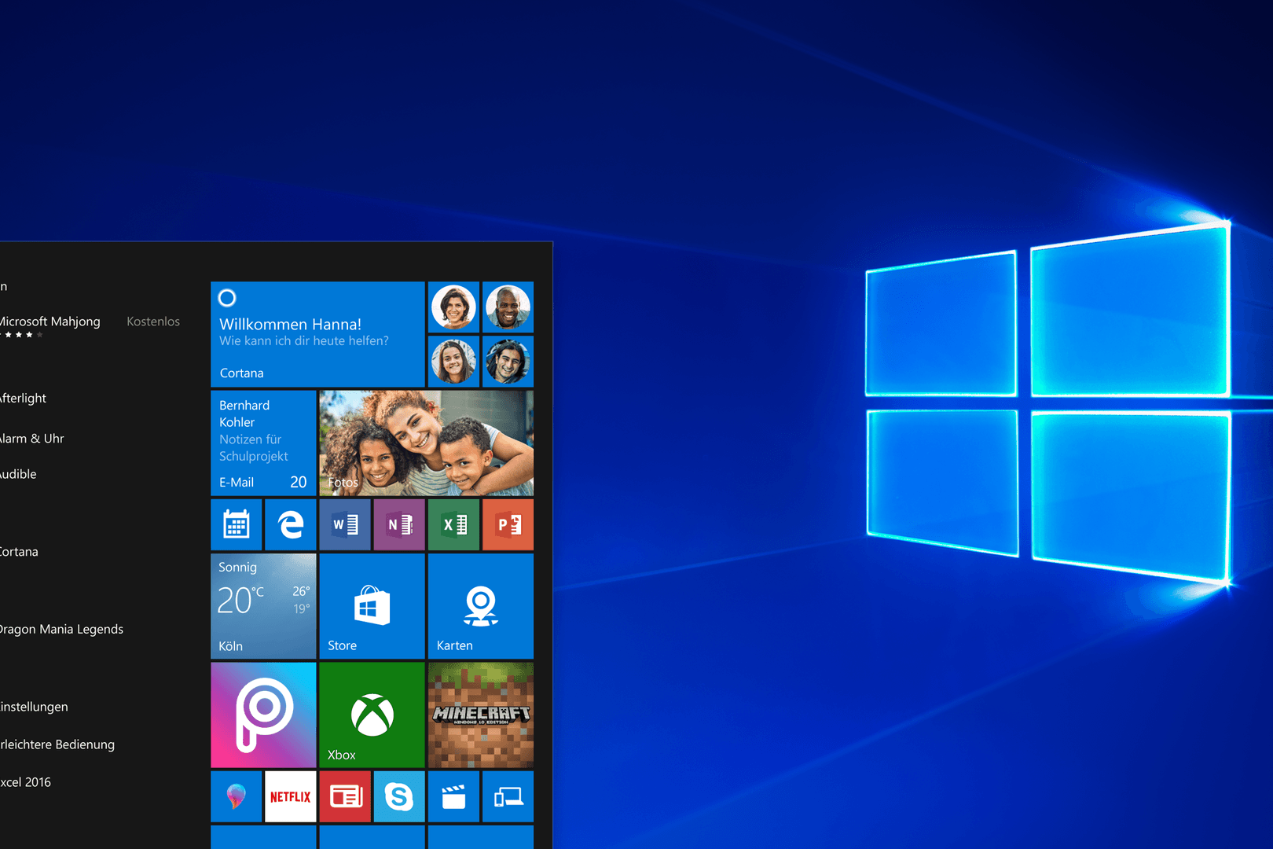The height and width of the screenshot is (849, 1273).
Task: Open the Cortana welcome tile
Action: (317, 334)
